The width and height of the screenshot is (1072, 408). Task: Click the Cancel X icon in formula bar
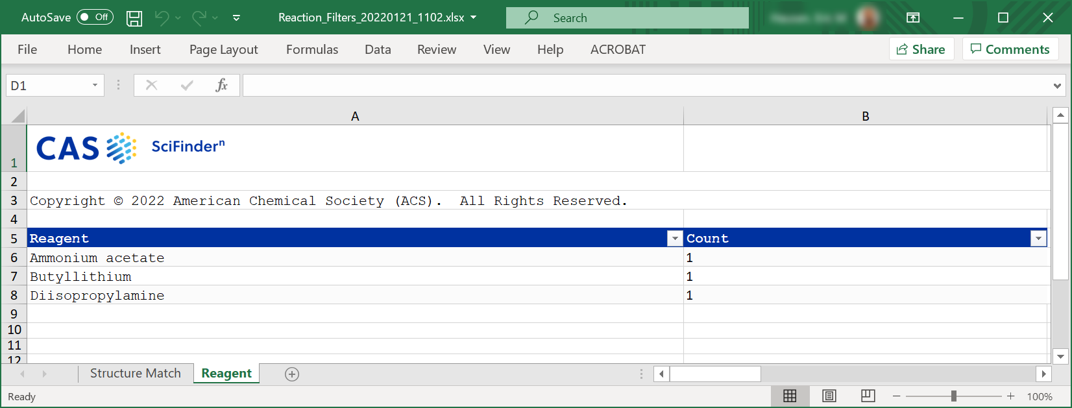[151, 85]
